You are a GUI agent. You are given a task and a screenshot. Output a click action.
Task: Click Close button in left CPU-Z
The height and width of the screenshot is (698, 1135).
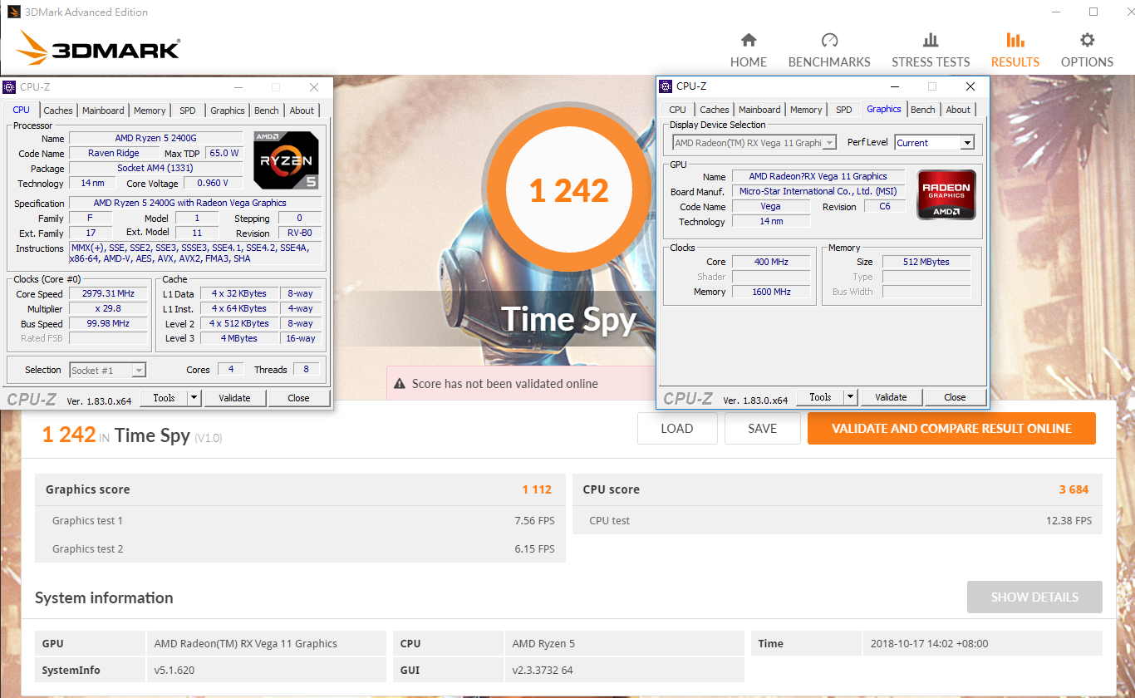(x=298, y=398)
